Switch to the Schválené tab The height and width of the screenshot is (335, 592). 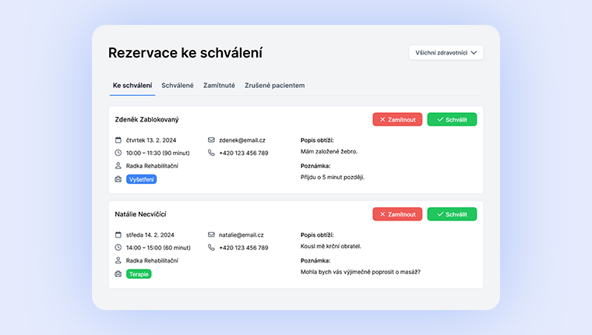tap(178, 85)
